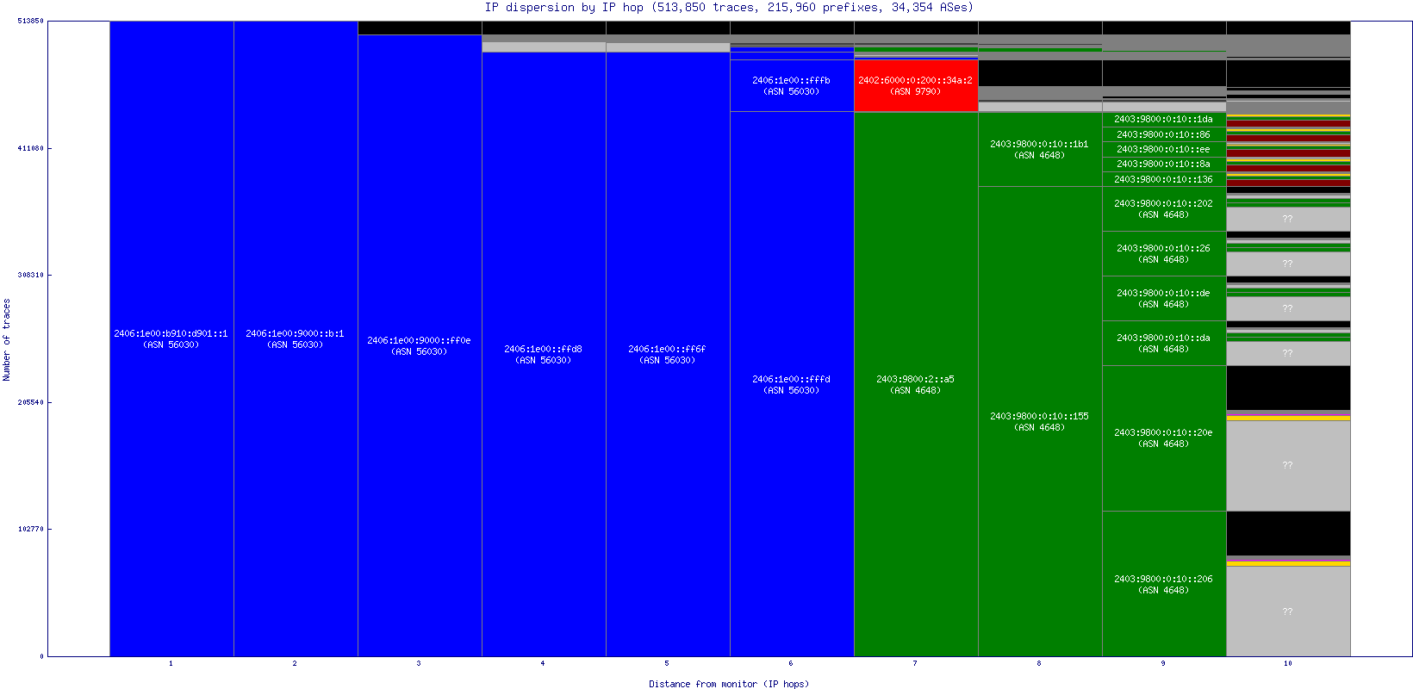Click the x-axis tick label 9
The image size is (1413, 689).
coord(1163,663)
